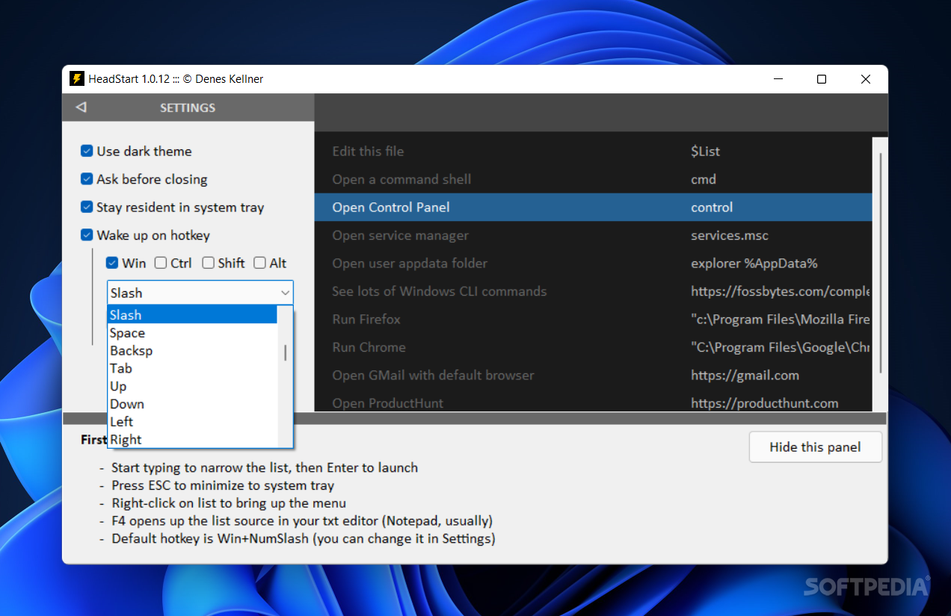
Task: Click the SETTINGS header label
Action: [188, 108]
